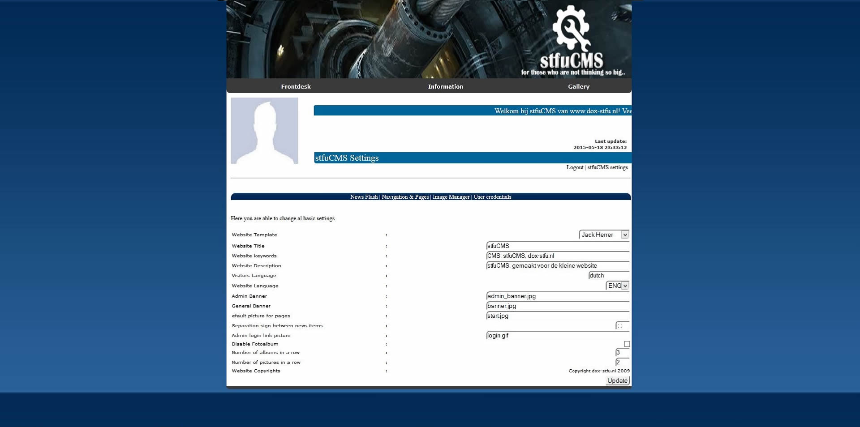The width and height of the screenshot is (860, 427).
Task: Edit the Admin Banner filename field
Action: 558,296
